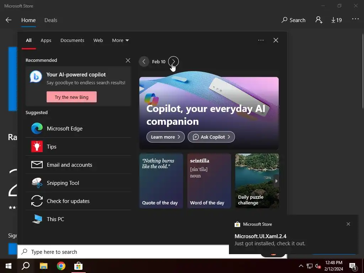The image size is (364, 273).
Task: Go to previous day before Feb 10
Action: (x=144, y=62)
